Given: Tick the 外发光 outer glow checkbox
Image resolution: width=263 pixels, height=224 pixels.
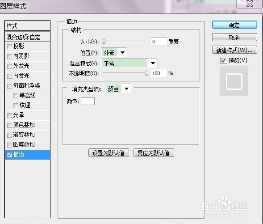Looking at the screenshot, I should point(9,66).
